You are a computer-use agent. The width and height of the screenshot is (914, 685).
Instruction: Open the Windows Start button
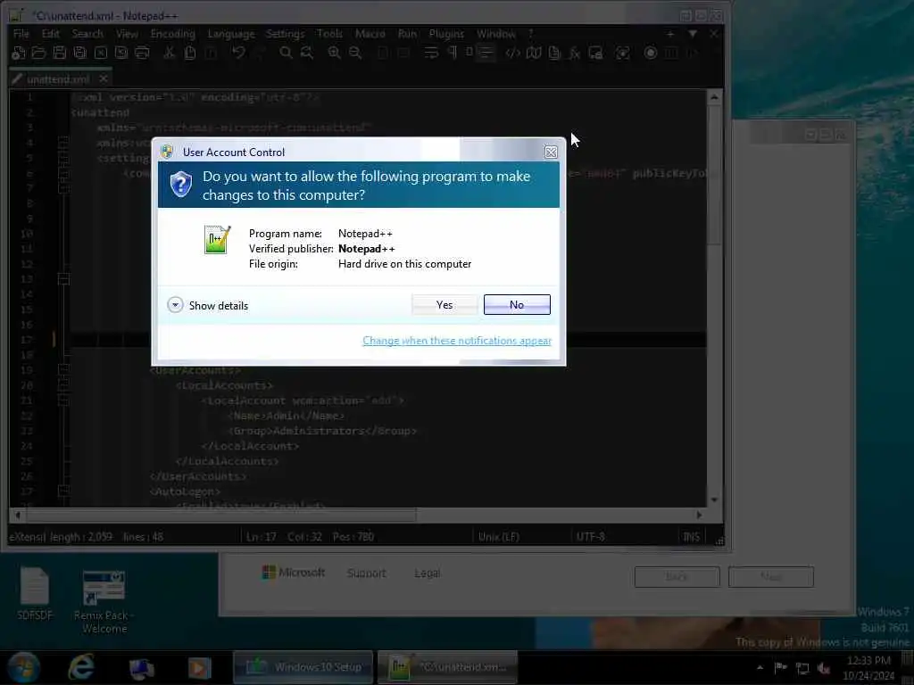[24, 667]
